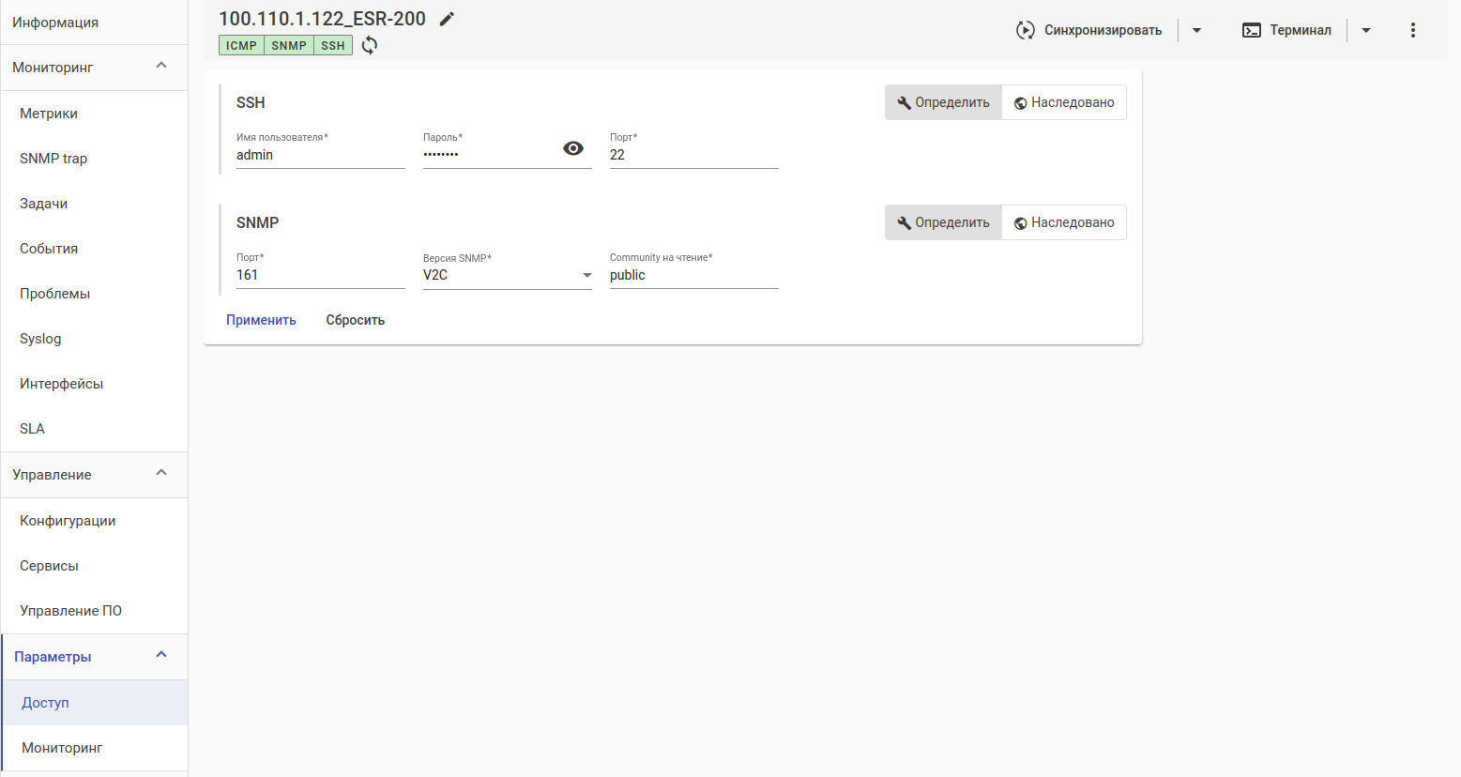Open Задачи in the sidebar

coord(94,204)
